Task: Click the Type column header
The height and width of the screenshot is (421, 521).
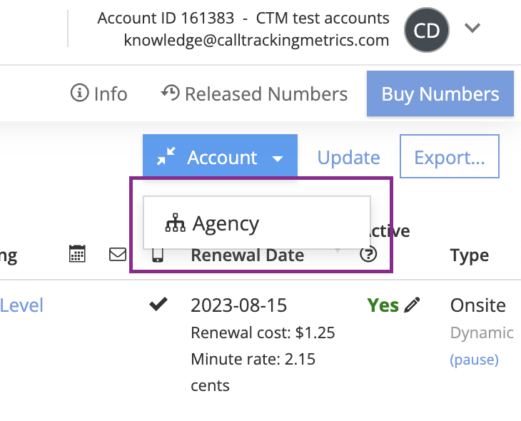Action: [x=470, y=256]
